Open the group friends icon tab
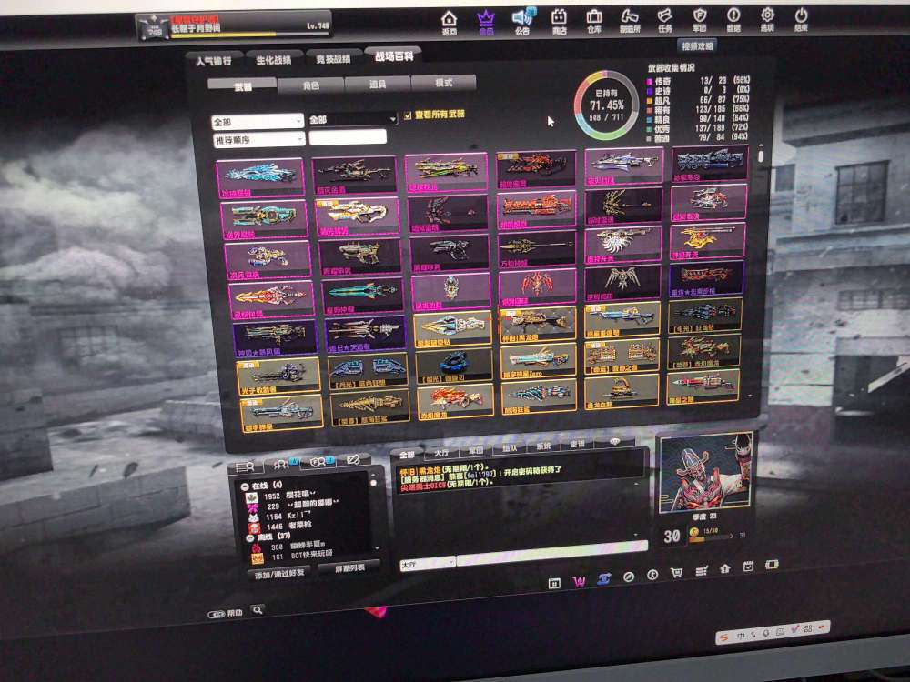Screen dimensions: 910x682 [283, 464]
